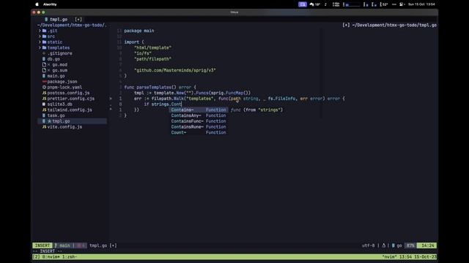Expand the src folder chevron

pyautogui.click(x=40, y=37)
